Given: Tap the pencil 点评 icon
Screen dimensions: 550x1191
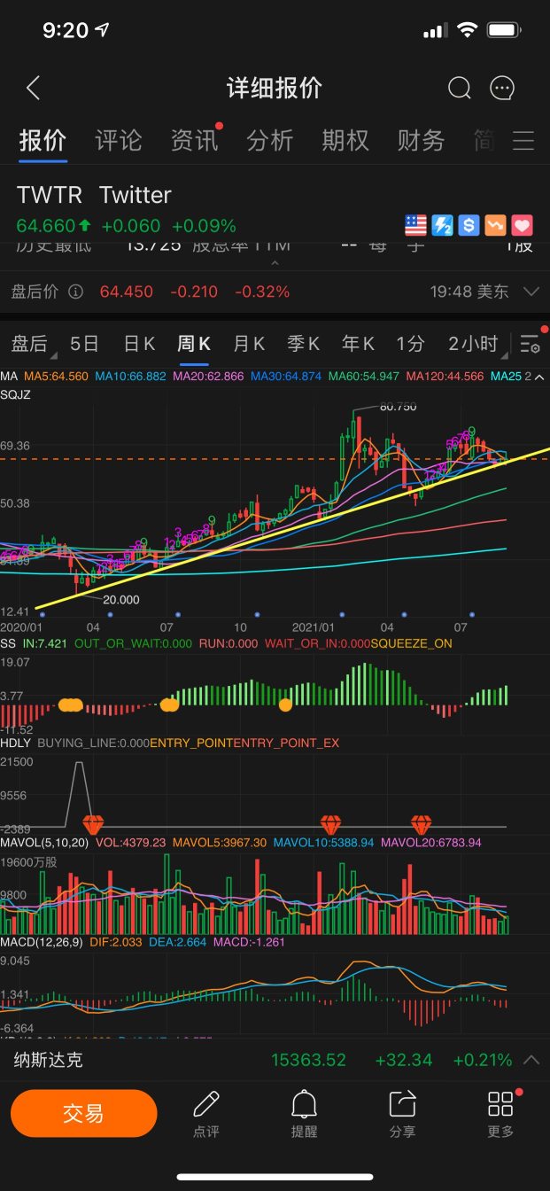Looking at the screenshot, I should [205, 1103].
